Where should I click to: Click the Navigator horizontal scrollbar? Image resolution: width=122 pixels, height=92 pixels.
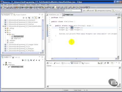[x=22, y=53]
